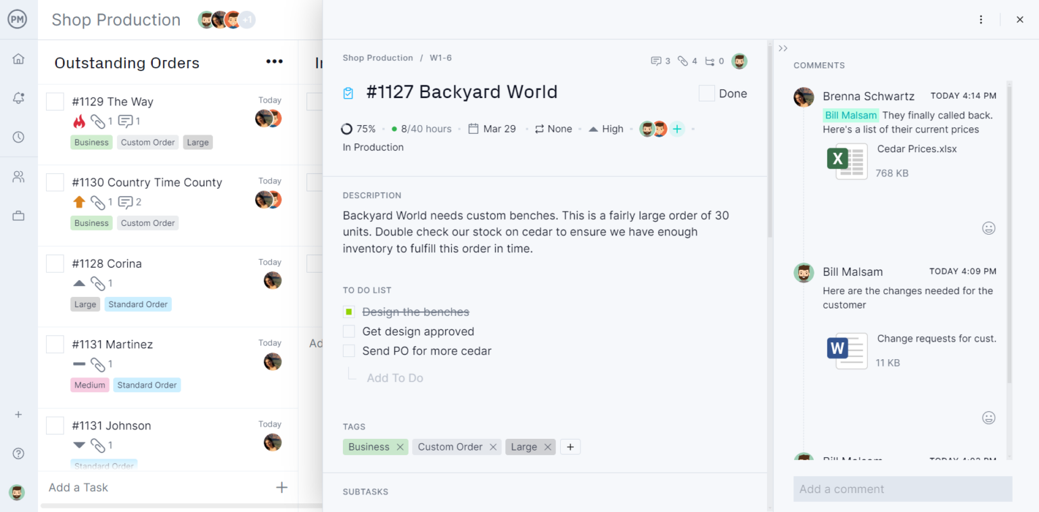Click the Shop Production breadcrumb link
Image resolution: width=1039 pixels, height=512 pixels.
pos(377,58)
